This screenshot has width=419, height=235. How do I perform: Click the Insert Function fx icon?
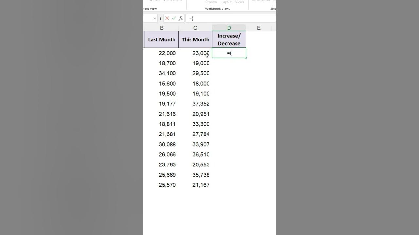181,18
